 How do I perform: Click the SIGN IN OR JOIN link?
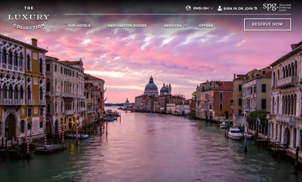tap(237, 8)
